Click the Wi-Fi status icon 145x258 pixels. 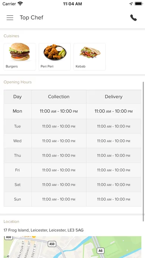(20, 4)
